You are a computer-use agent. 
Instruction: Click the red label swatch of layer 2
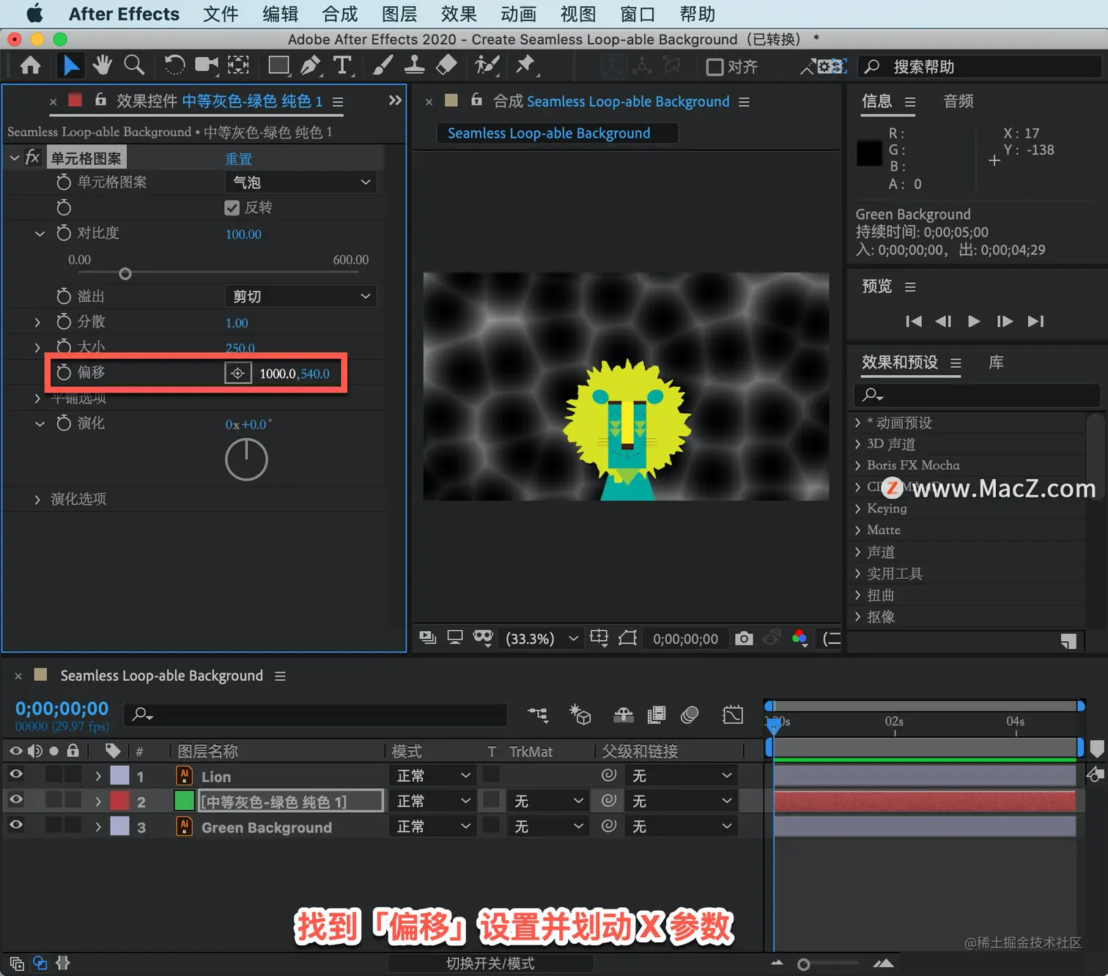click(x=119, y=801)
